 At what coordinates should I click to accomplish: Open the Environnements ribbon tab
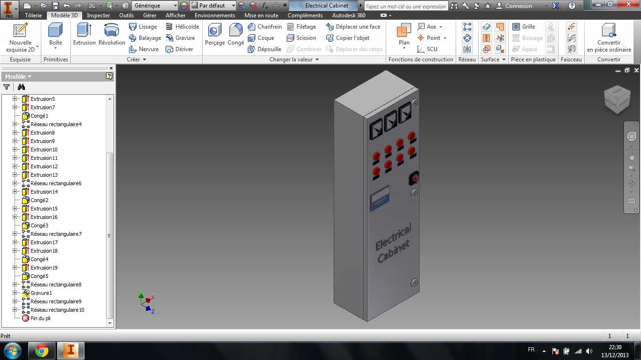point(215,15)
